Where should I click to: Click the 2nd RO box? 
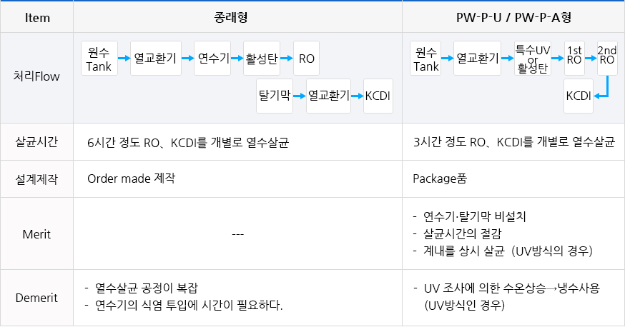[607, 58]
